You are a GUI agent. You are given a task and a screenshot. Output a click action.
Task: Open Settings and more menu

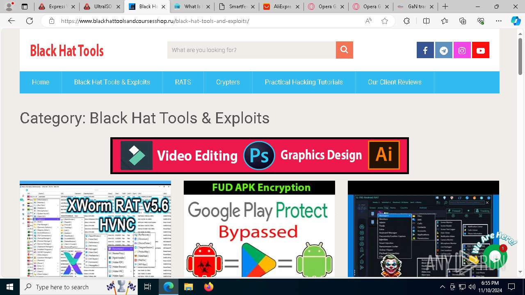(x=499, y=21)
